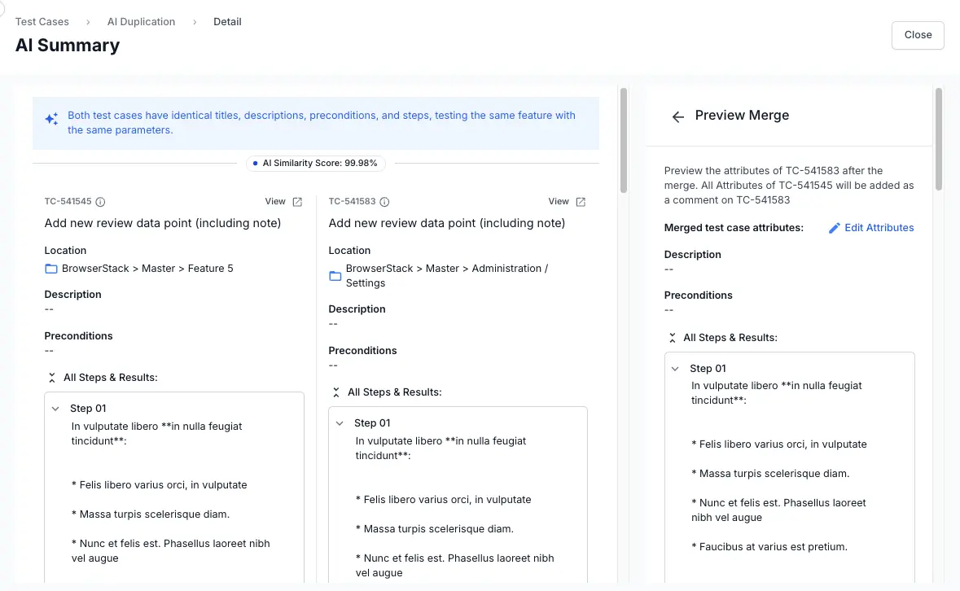The width and height of the screenshot is (960, 591).
Task: Click the title under TC-541583
Action: point(447,223)
